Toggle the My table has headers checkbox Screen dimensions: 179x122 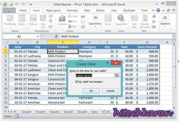77,82
